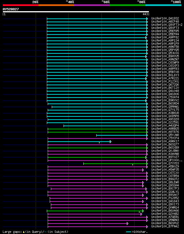Open hit UniRef100_P12301
Screen dimensions: 184x234
(x=165, y=81)
